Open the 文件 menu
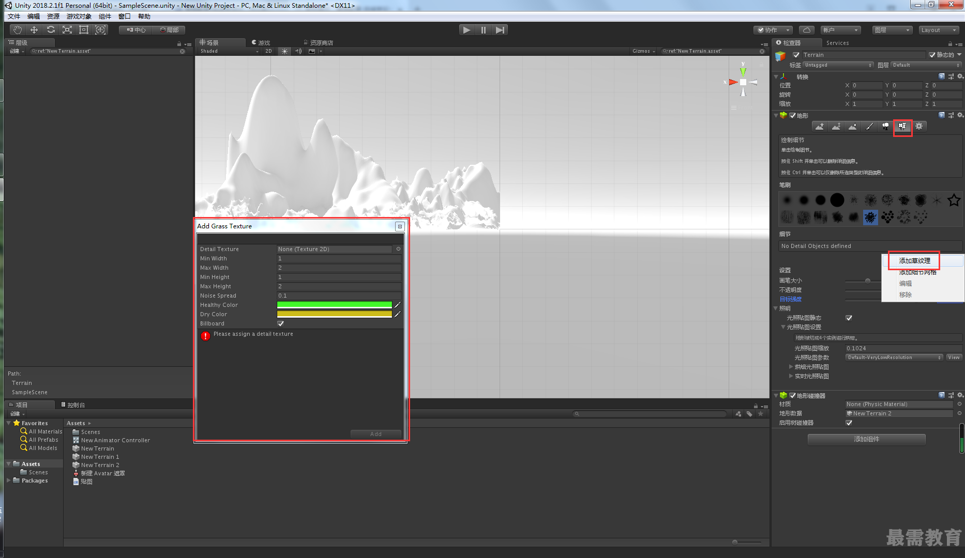965x558 pixels. (x=14, y=17)
